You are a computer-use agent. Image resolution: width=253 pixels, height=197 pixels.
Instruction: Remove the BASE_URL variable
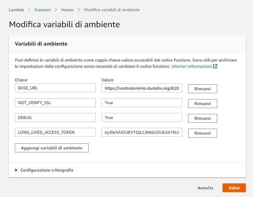coord(202,88)
